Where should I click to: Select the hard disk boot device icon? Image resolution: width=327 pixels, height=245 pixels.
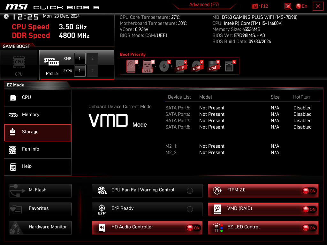pos(132,66)
